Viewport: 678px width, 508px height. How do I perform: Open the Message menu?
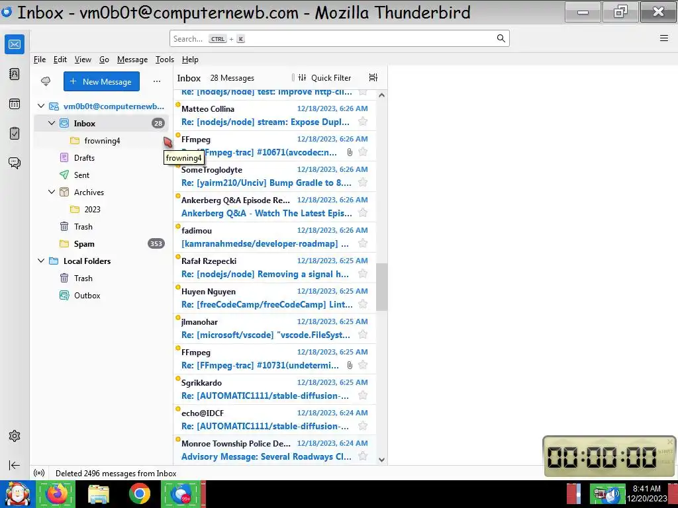(132, 60)
